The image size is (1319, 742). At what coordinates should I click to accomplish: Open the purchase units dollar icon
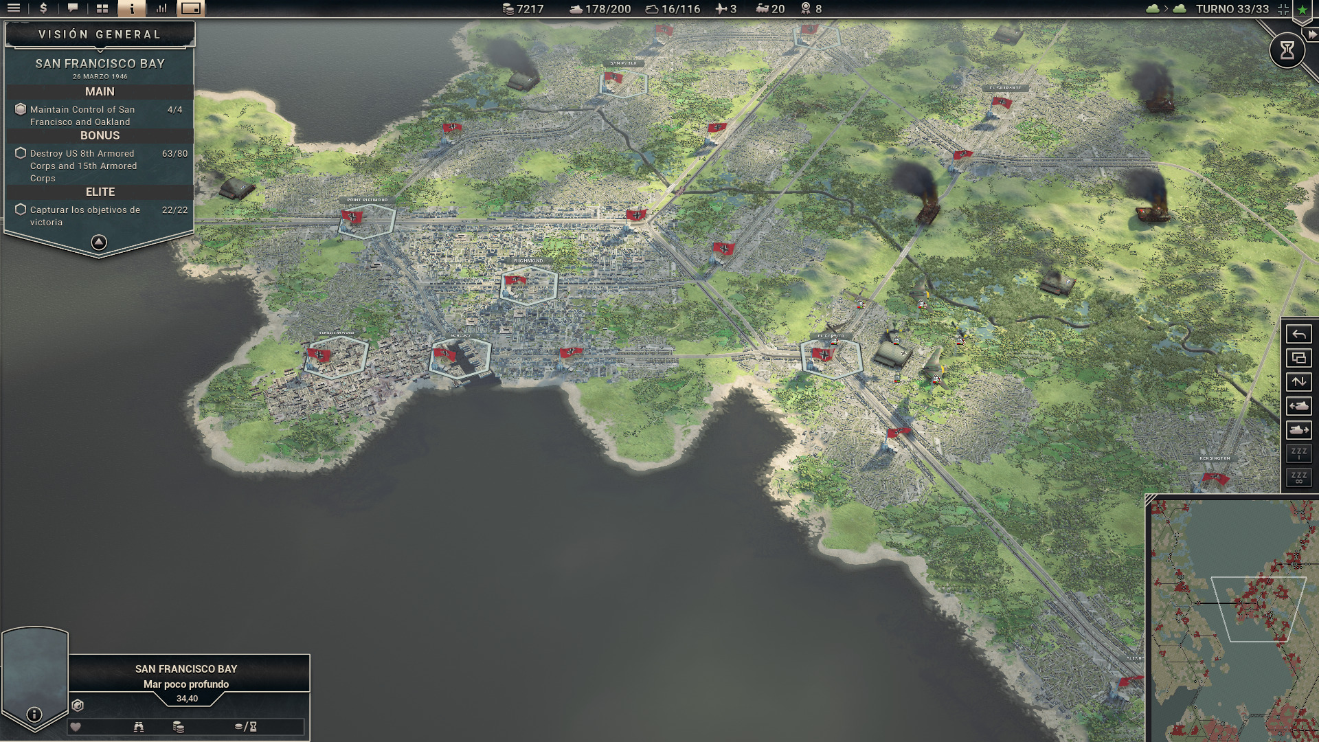43,8
